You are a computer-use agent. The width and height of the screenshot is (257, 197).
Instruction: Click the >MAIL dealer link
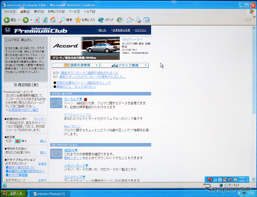tap(126, 53)
